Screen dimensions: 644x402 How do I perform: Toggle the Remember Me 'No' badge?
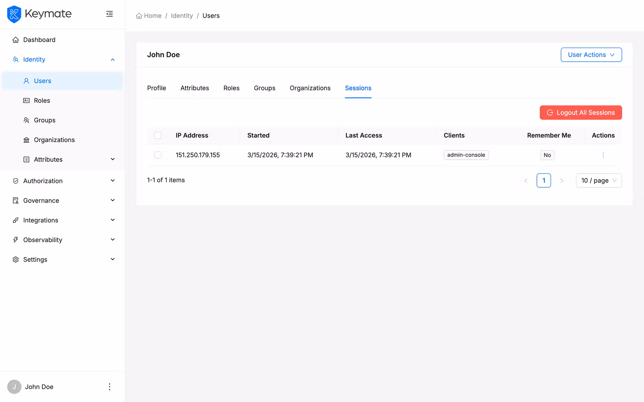(x=547, y=155)
